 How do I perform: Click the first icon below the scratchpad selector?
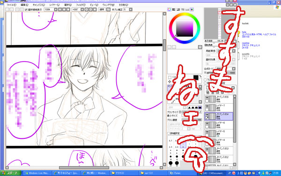tap(170, 47)
